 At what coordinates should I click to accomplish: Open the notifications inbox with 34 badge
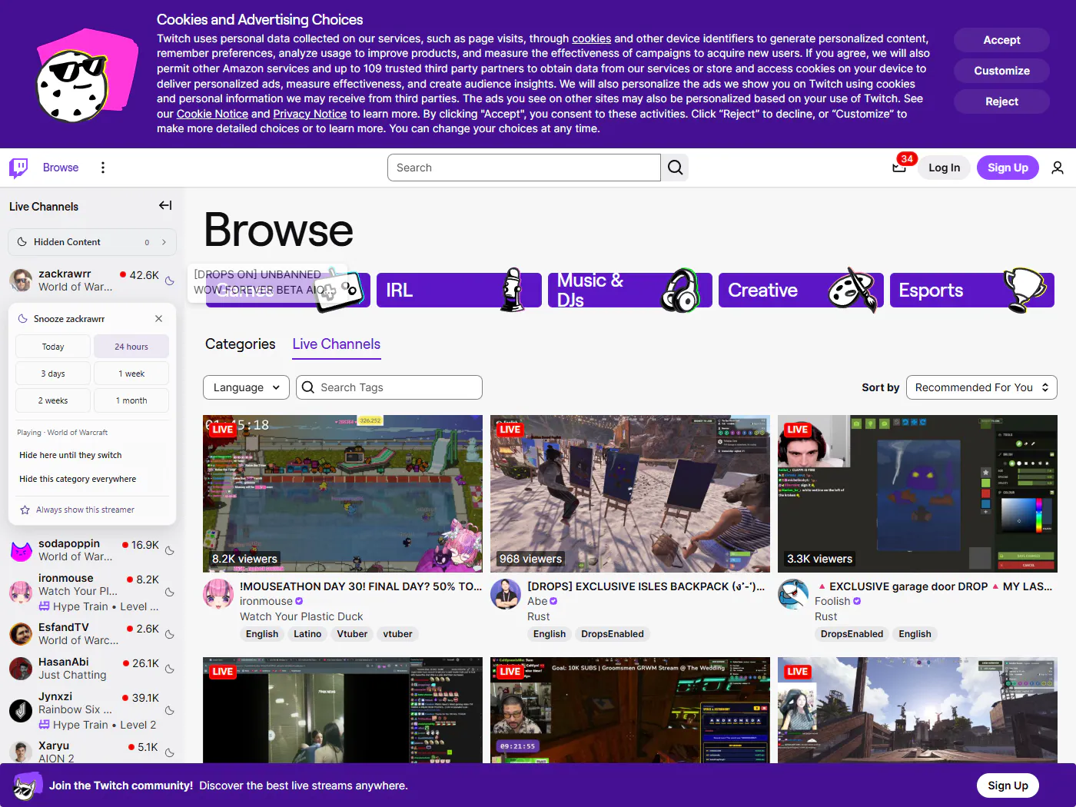coord(899,168)
